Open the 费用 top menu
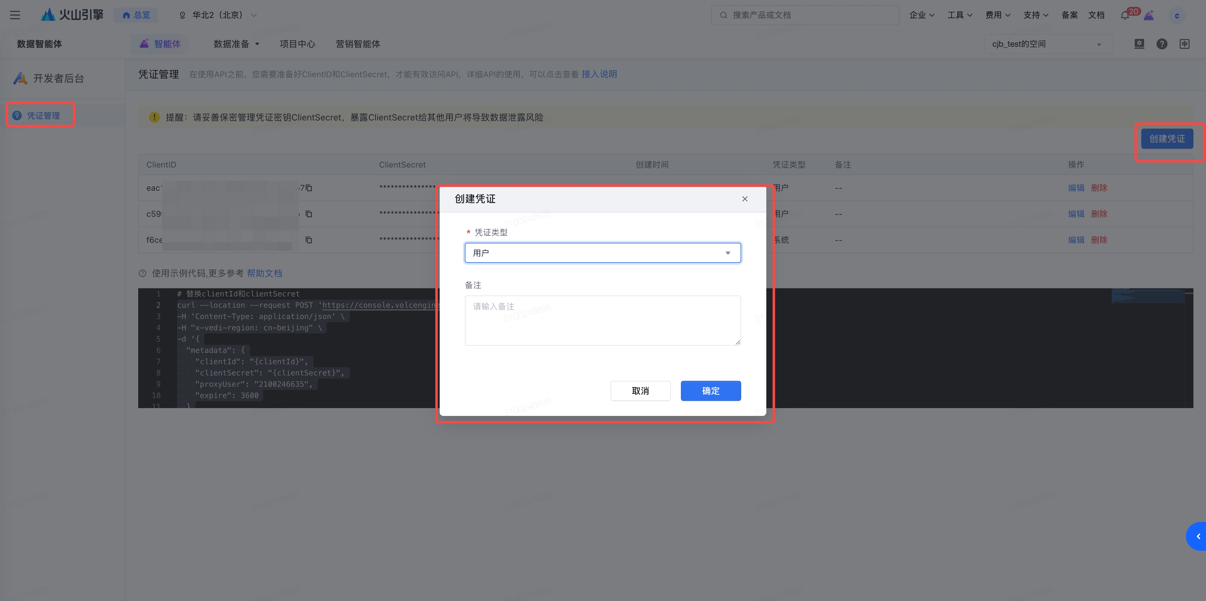This screenshot has width=1206, height=601. (x=997, y=15)
